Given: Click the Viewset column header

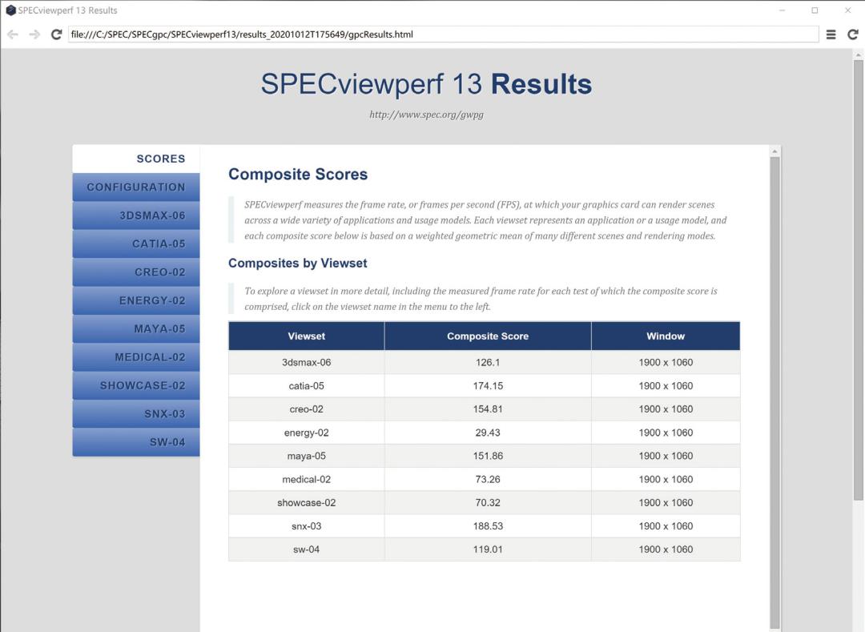Looking at the screenshot, I should [306, 336].
